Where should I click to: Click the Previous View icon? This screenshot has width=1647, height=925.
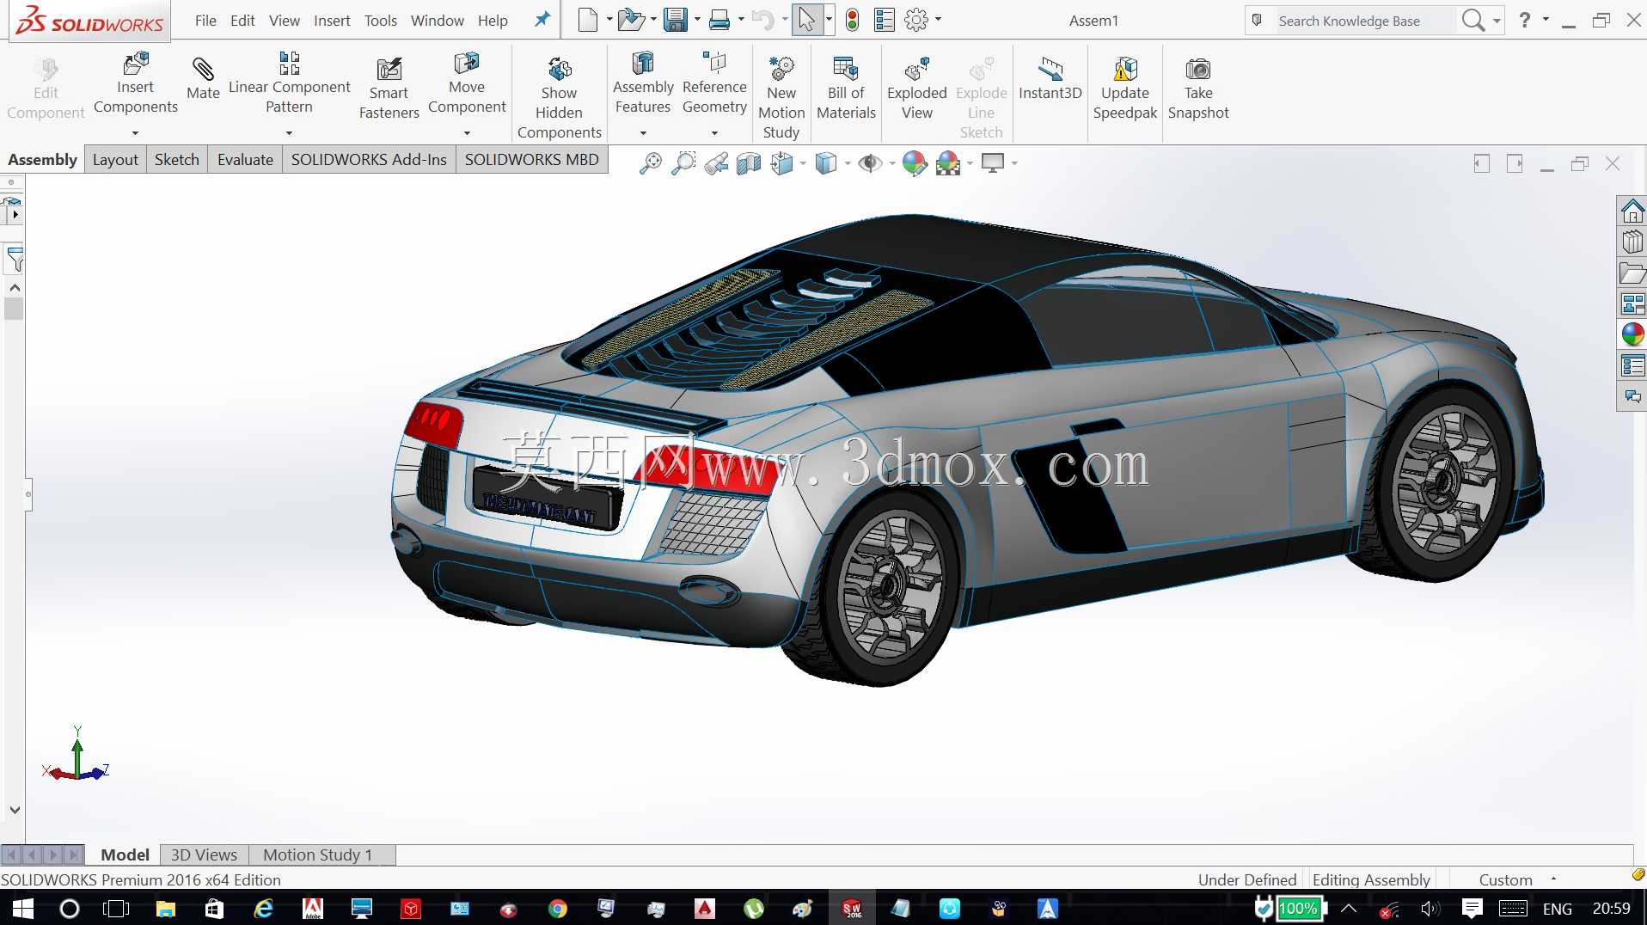point(716,162)
